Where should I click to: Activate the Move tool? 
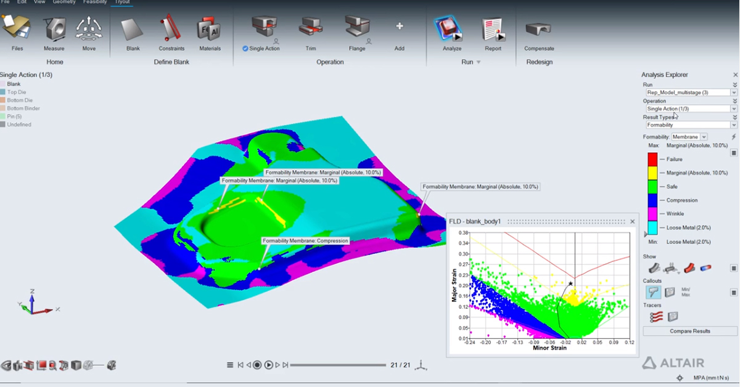(x=89, y=28)
